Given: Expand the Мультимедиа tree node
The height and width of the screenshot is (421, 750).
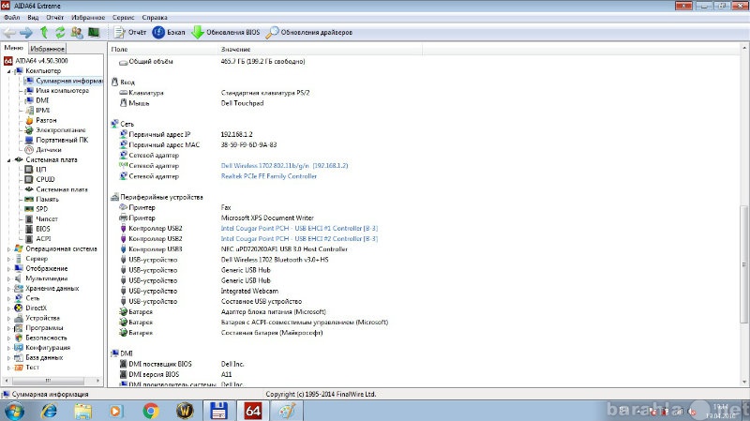Looking at the screenshot, I should click(x=8, y=278).
